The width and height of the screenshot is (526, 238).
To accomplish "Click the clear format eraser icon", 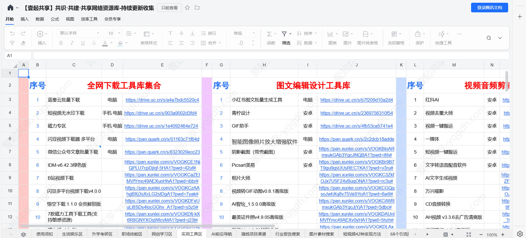I will pyautogui.click(x=23, y=43).
